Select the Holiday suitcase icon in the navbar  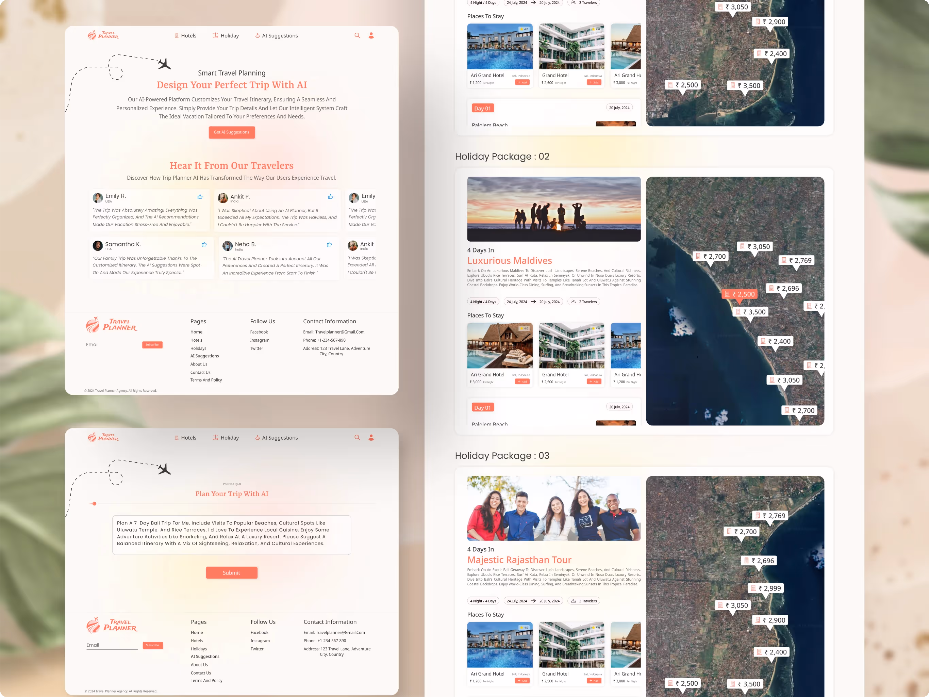click(215, 36)
